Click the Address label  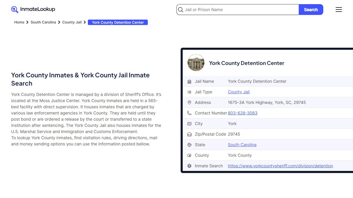point(203,102)
